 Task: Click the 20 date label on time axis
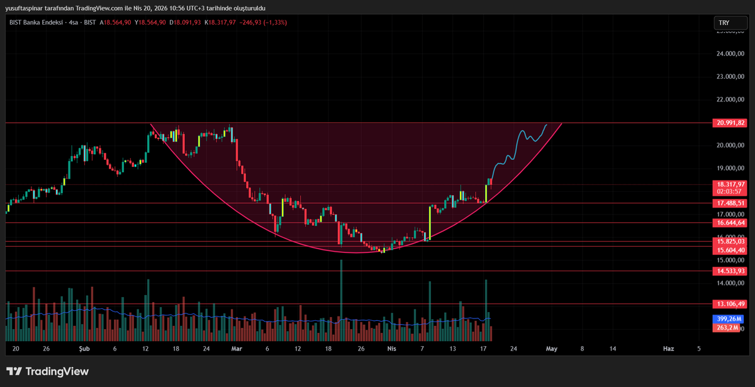16,348
